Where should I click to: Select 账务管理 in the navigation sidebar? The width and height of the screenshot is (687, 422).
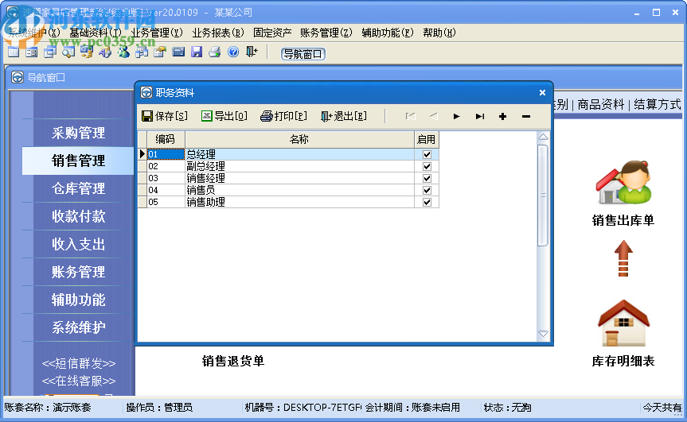coord(78,272)
